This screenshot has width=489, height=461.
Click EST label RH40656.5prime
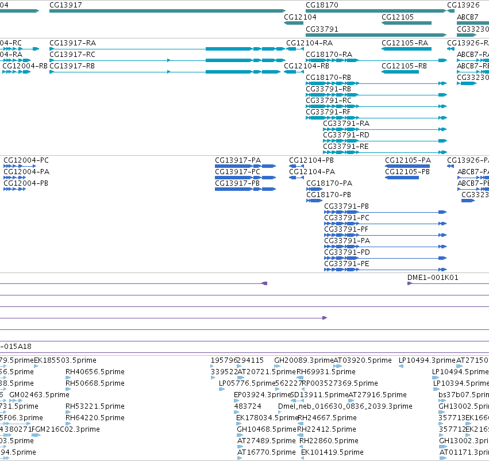(95, 372)
